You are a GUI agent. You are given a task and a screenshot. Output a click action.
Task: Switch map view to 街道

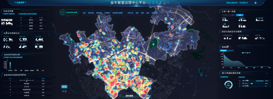coord(64,91)
